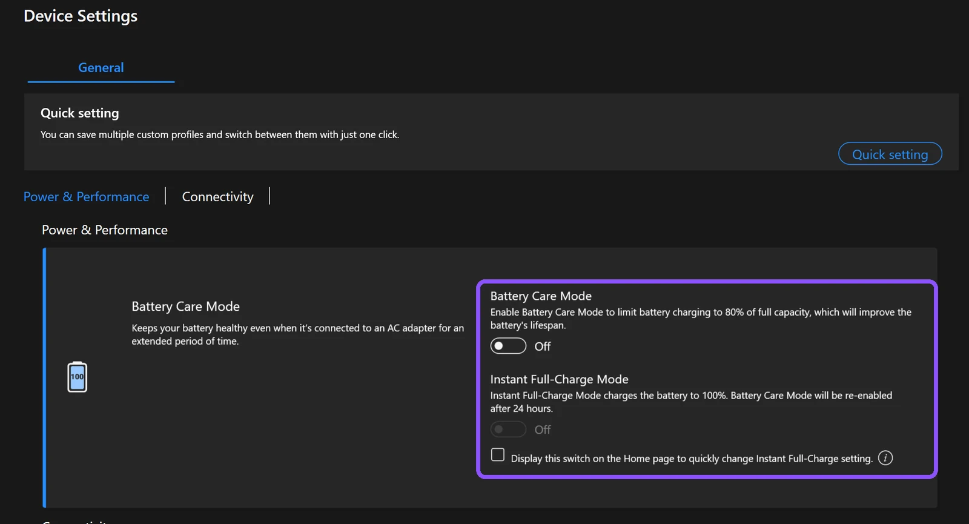Viewport: 969px width, 524px height.
Task: Click the Quick setting heading text
Action: click(x=80, y=113)
